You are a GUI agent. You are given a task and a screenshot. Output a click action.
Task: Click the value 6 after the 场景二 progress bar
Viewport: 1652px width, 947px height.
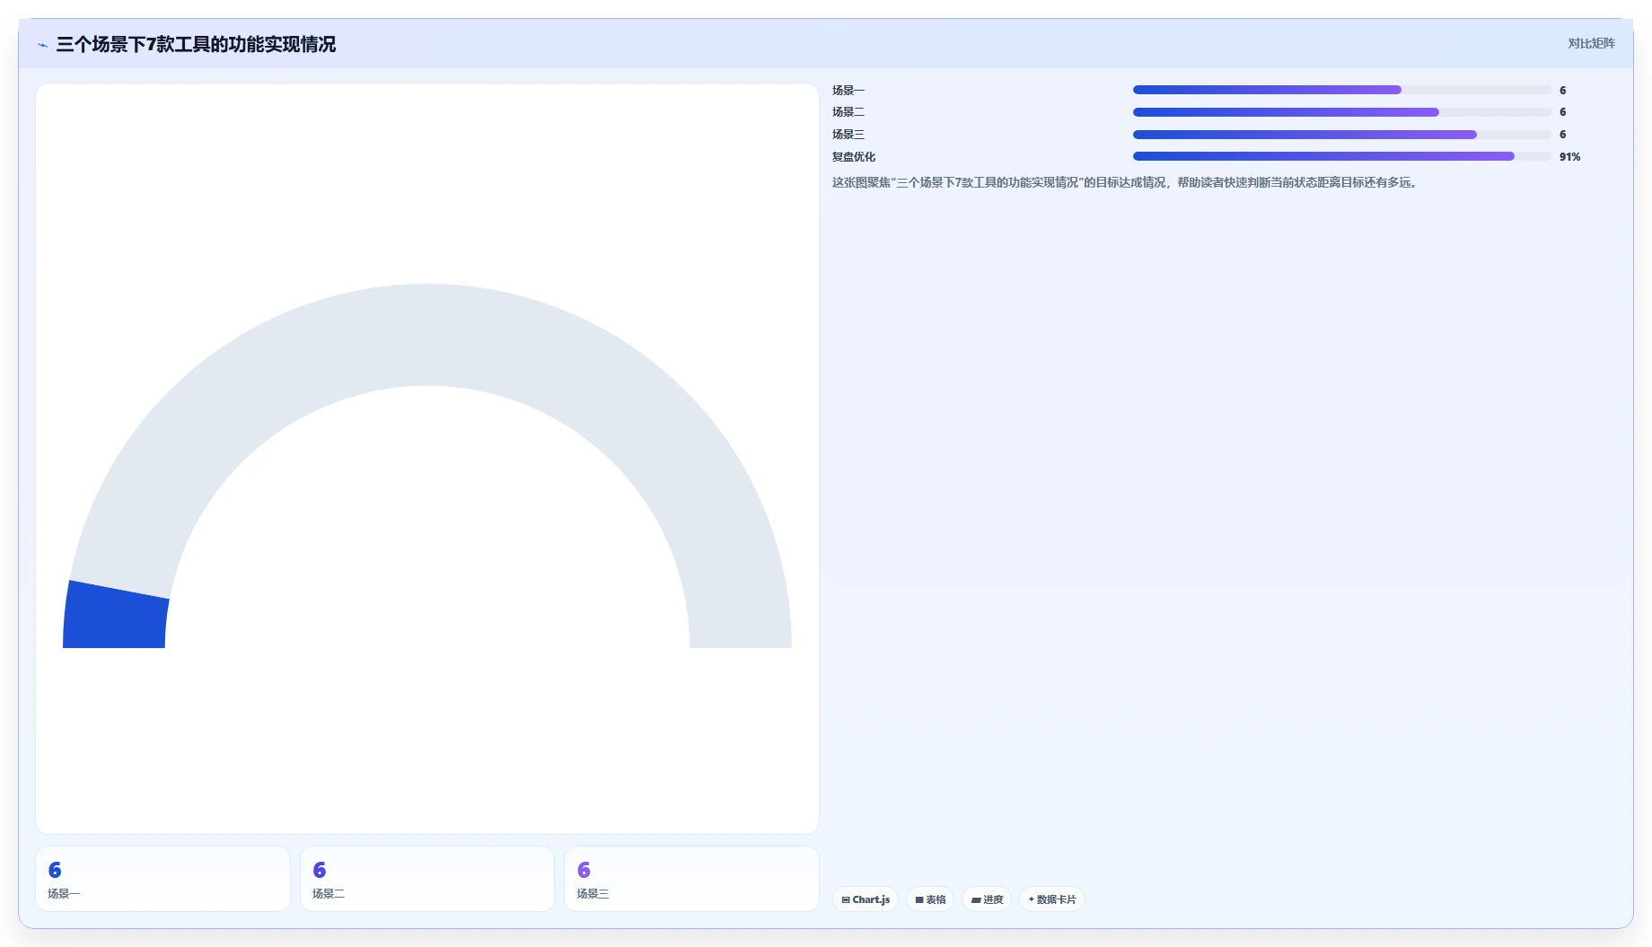pos(1563,112)
